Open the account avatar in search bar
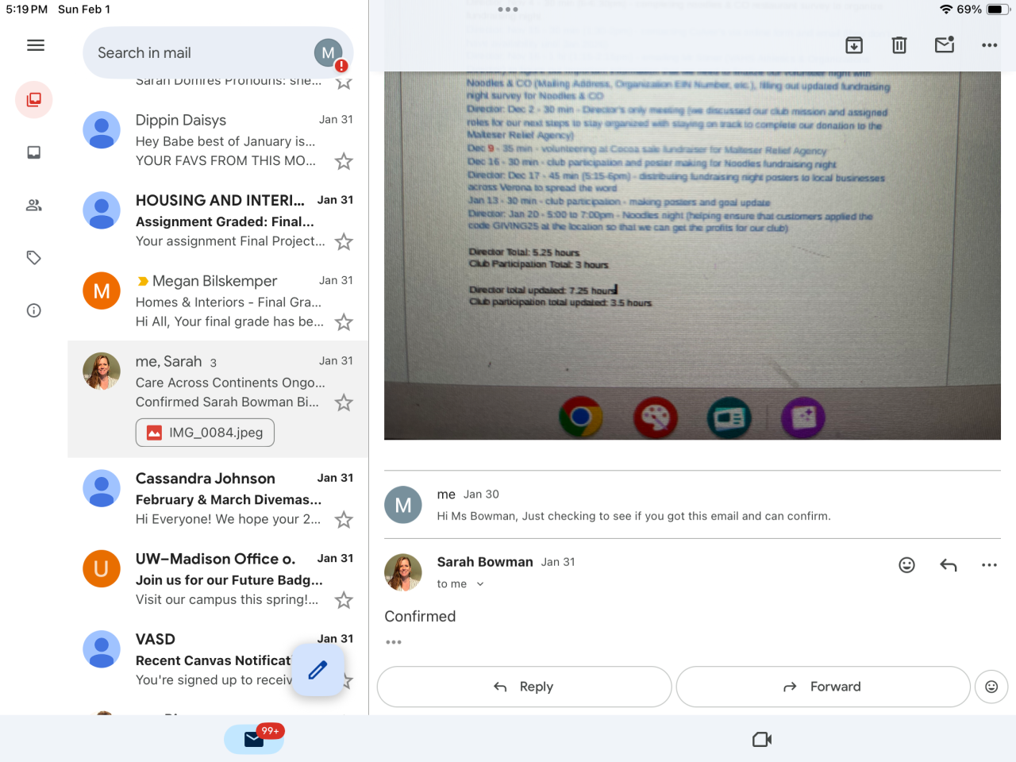The image size is (1016, 762). pos(329,53)
